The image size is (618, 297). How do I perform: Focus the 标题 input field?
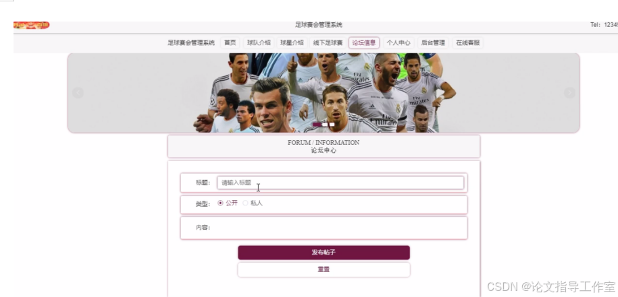tap(340, 183)
